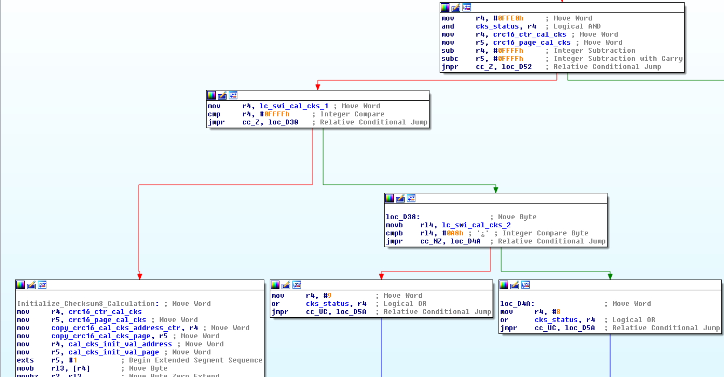Viewport: 724px width, 377px height.
Task: Click crc16_ctr_cal_cks in the top block
Action: click(x=530, y=34)
